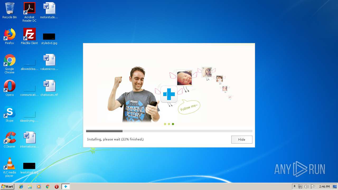Show hidden system tray icons
Image resolution: width=338 pixels, height=190 pixels.
[x=294, y=187]
